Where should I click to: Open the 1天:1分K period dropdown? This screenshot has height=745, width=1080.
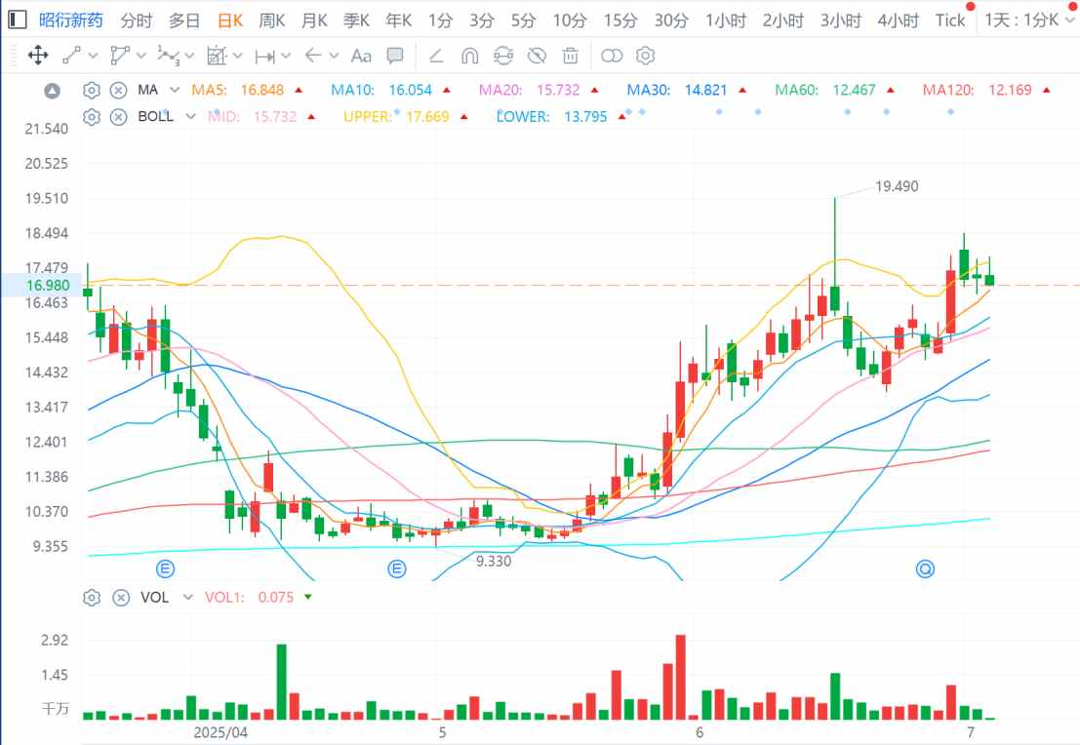tap(1029, 20)
